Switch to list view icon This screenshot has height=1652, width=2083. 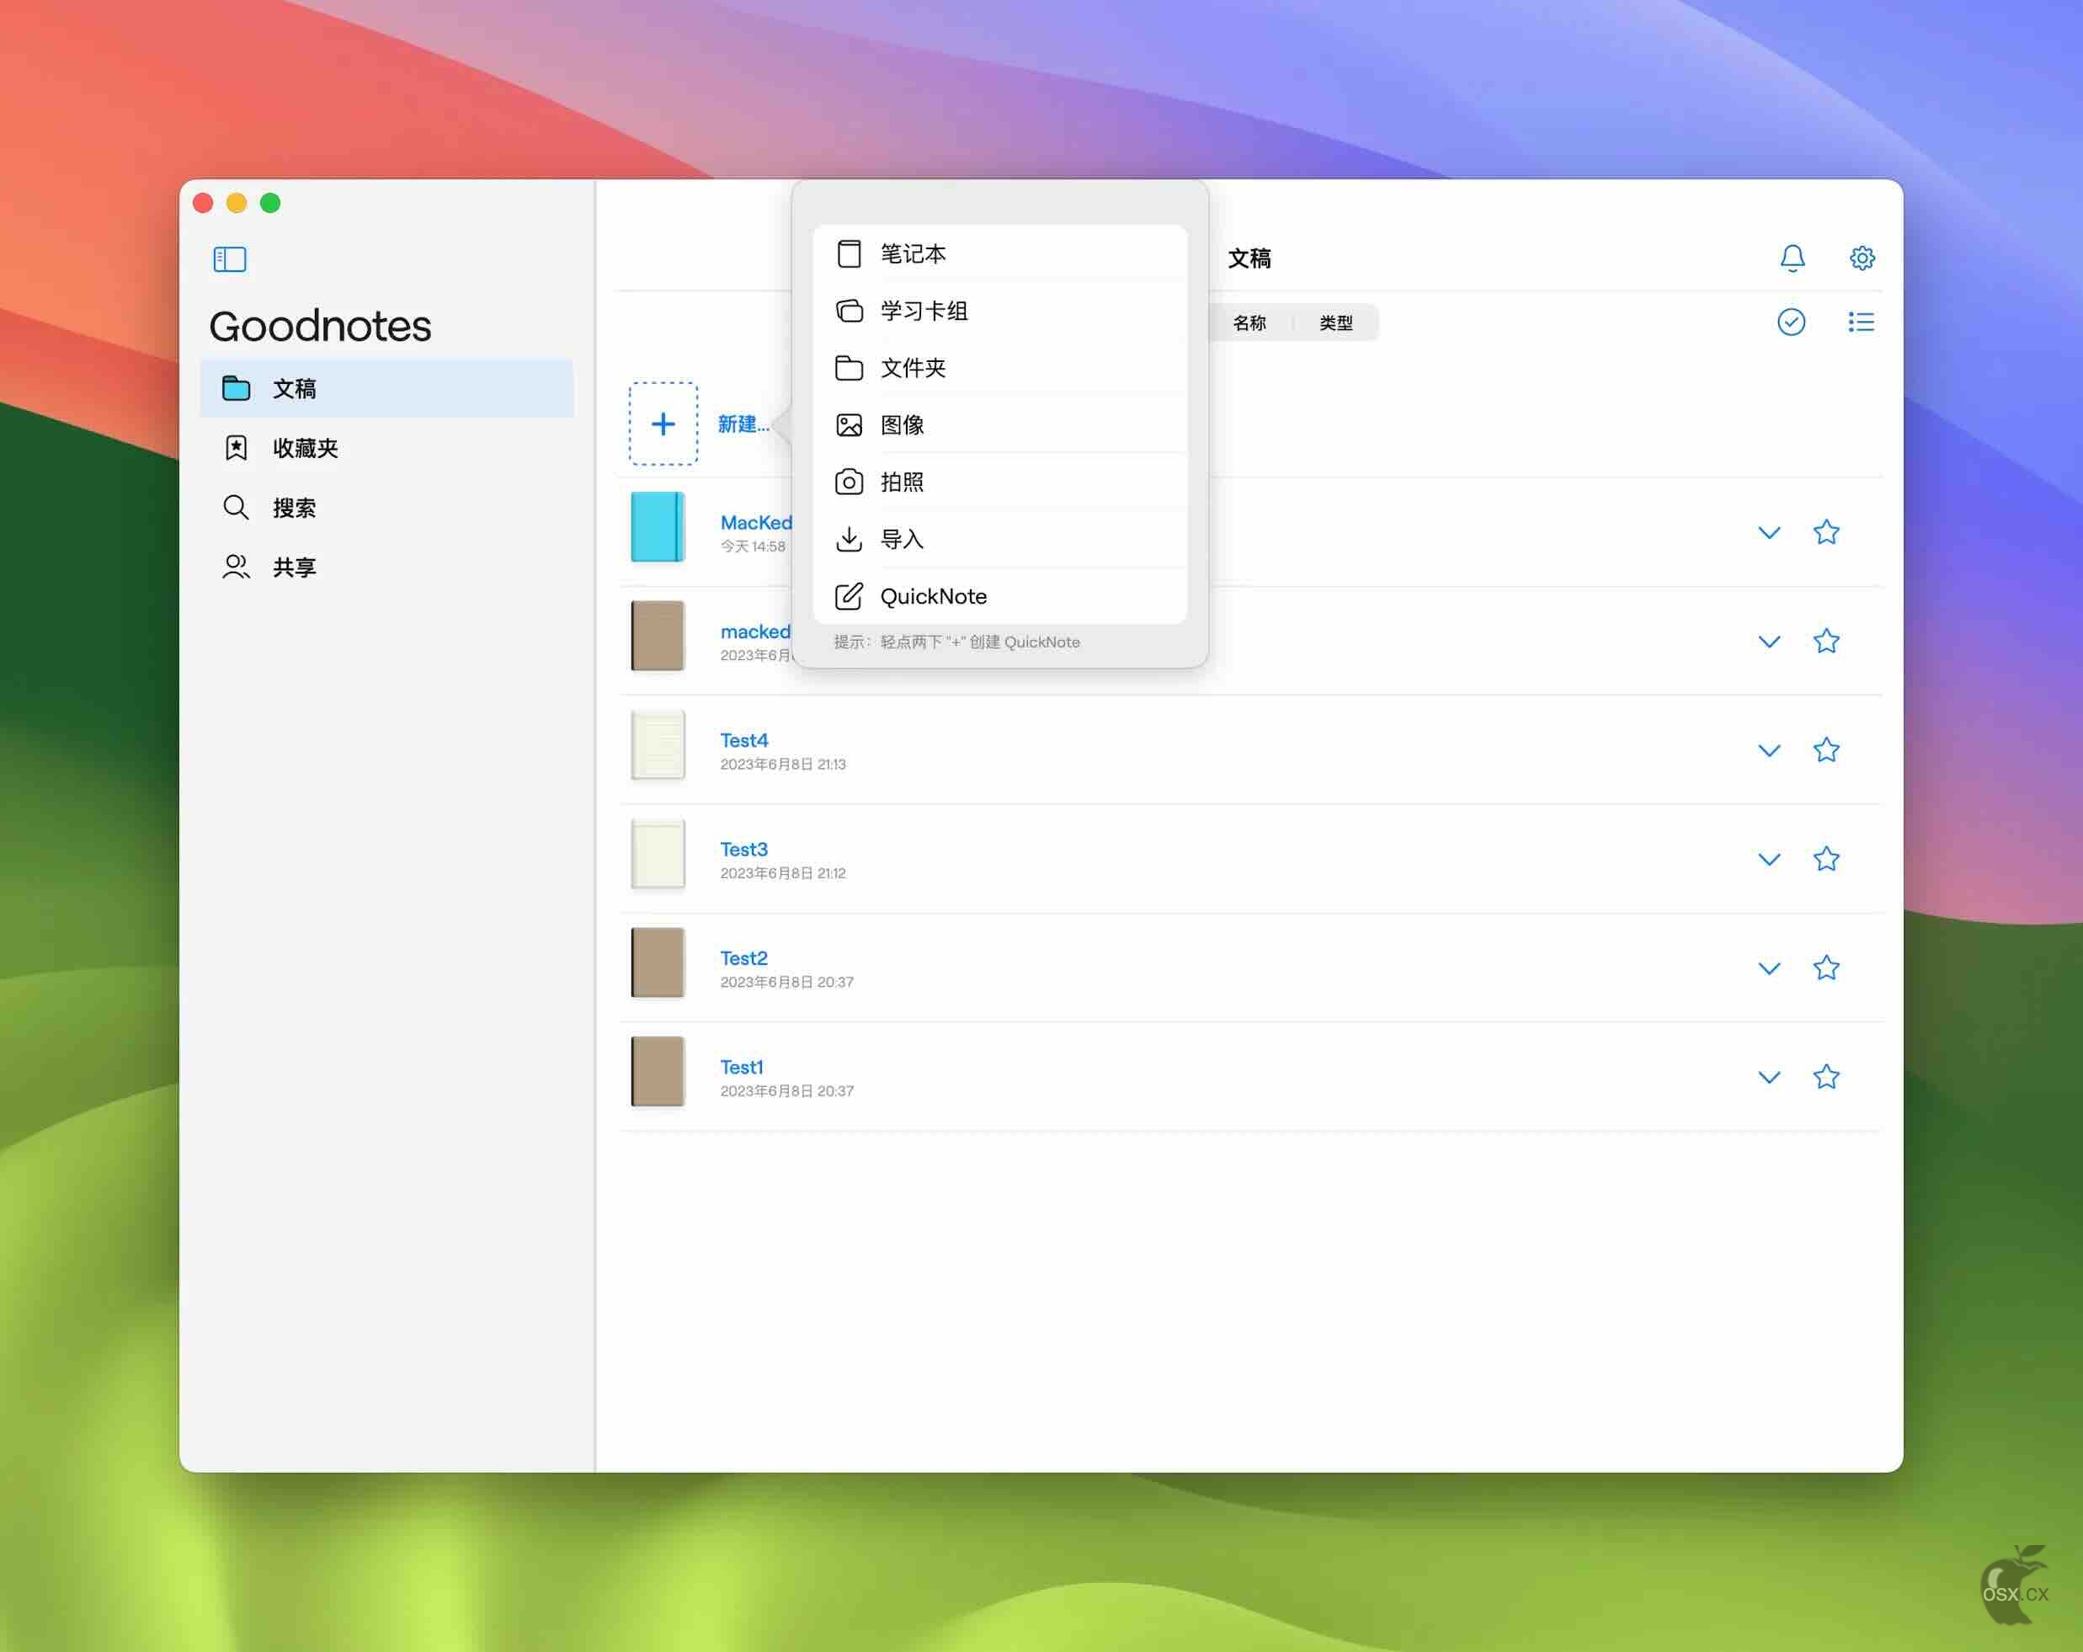pos(1861,322)
